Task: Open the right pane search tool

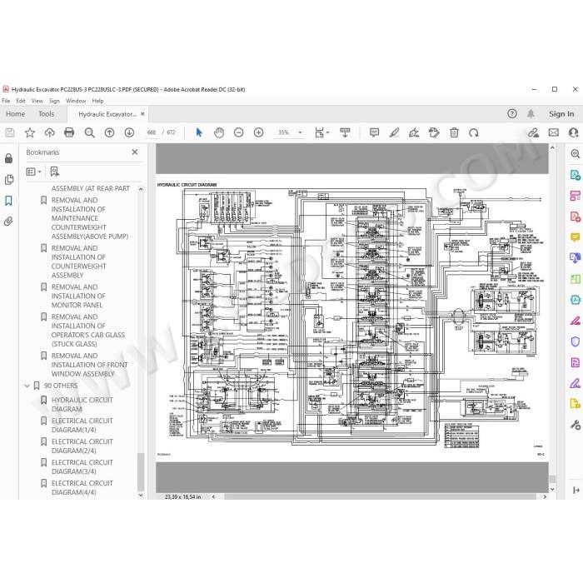Action: (x=575, y=153)
